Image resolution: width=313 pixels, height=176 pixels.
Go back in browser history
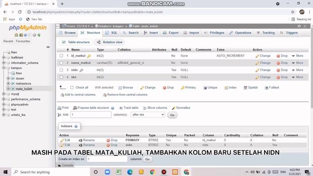click(x=5, y=12)
